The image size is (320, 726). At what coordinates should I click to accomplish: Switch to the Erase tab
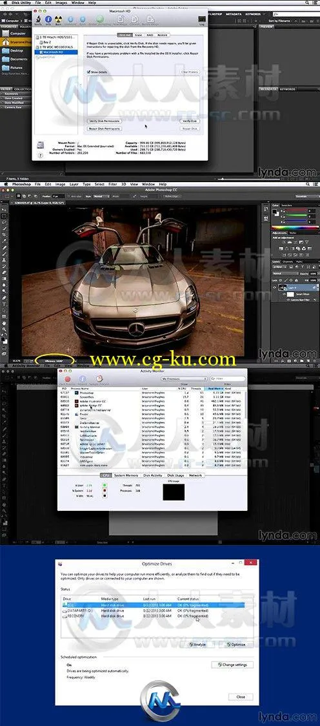coord(138,35)
